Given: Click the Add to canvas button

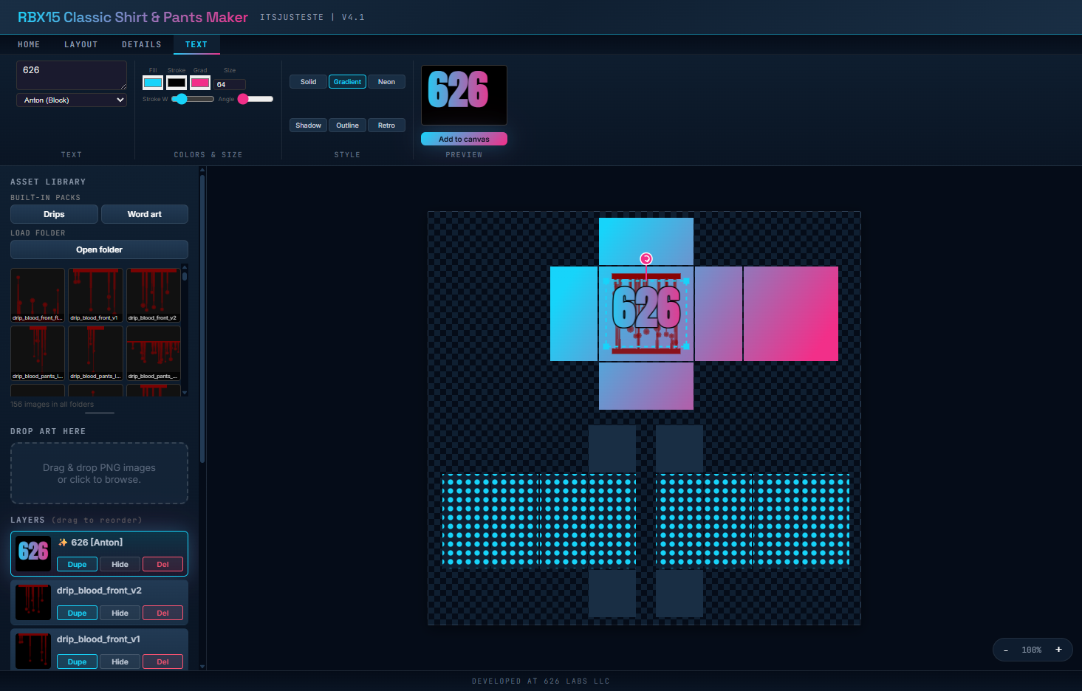Looking at the screenshot, I should pos(464,139).
